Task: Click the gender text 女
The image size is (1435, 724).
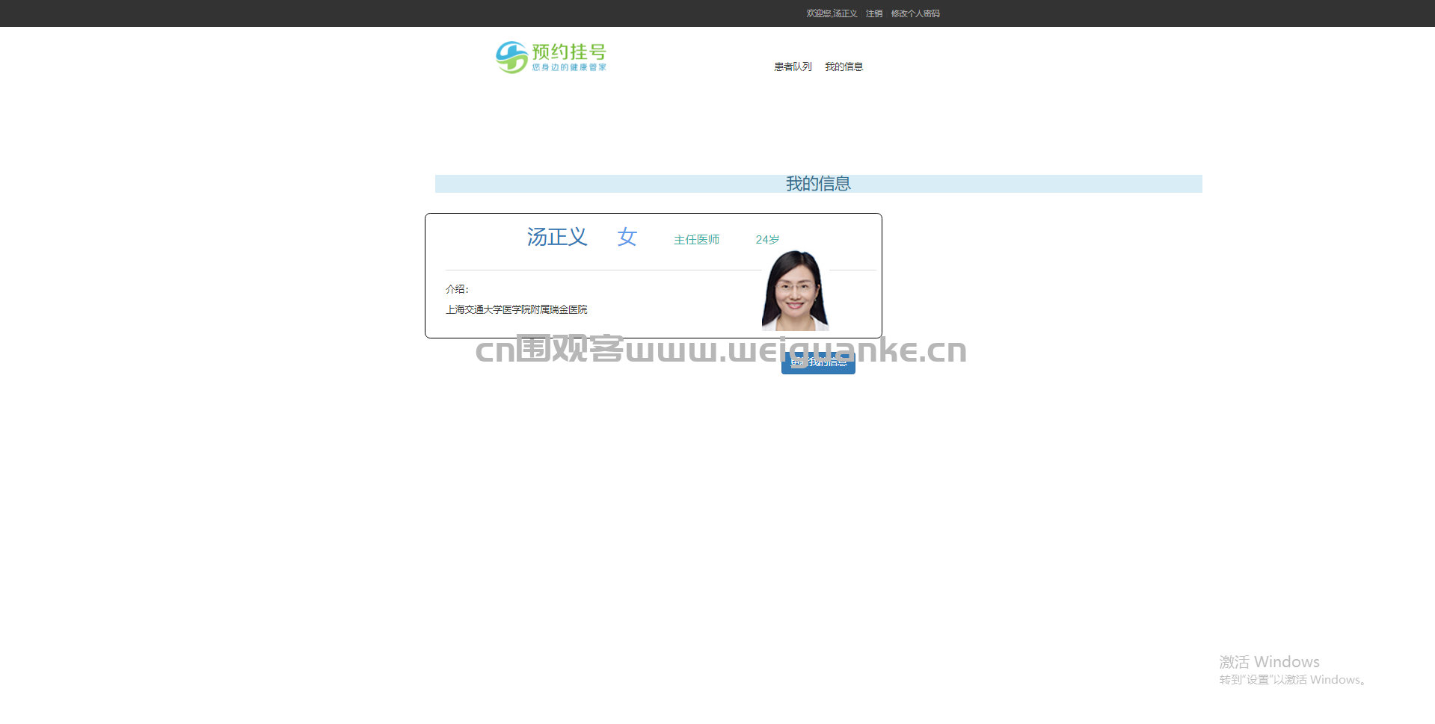Action: point(627,237)
